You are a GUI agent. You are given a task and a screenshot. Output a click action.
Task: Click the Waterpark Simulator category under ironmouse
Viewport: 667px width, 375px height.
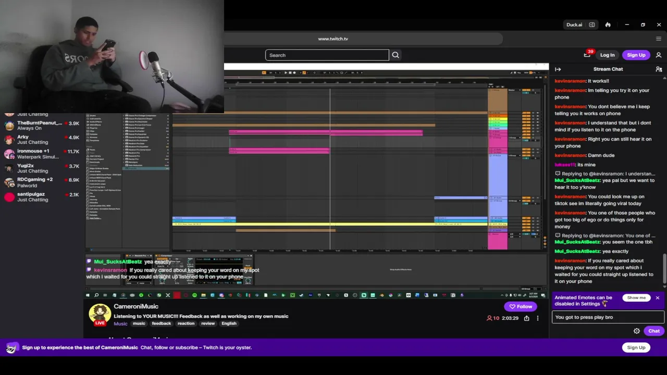pos(38,157)
